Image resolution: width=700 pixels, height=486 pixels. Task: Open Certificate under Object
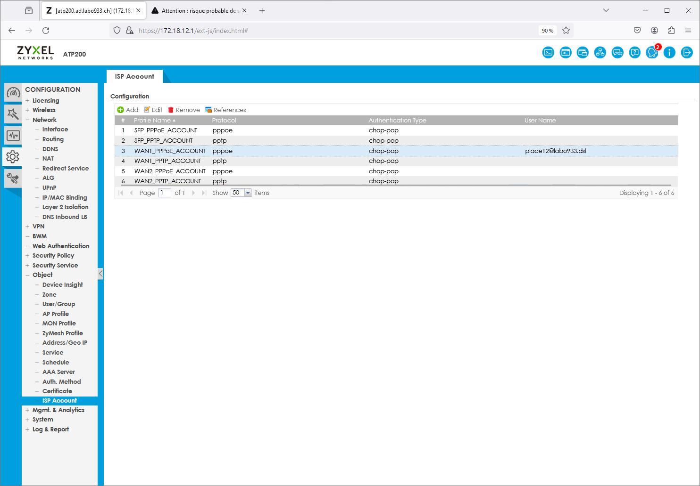pos(57,391)
